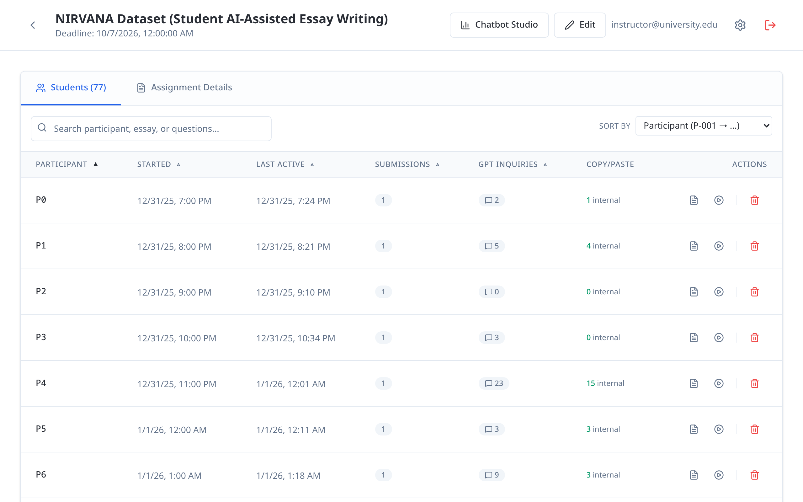Open essay document icon for P2
Viewport: 803px width, 502px height.
[694, 292]
